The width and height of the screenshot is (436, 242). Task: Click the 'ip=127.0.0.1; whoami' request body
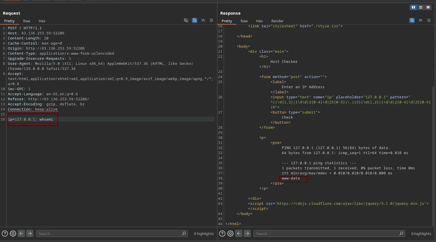coord(30,119)
